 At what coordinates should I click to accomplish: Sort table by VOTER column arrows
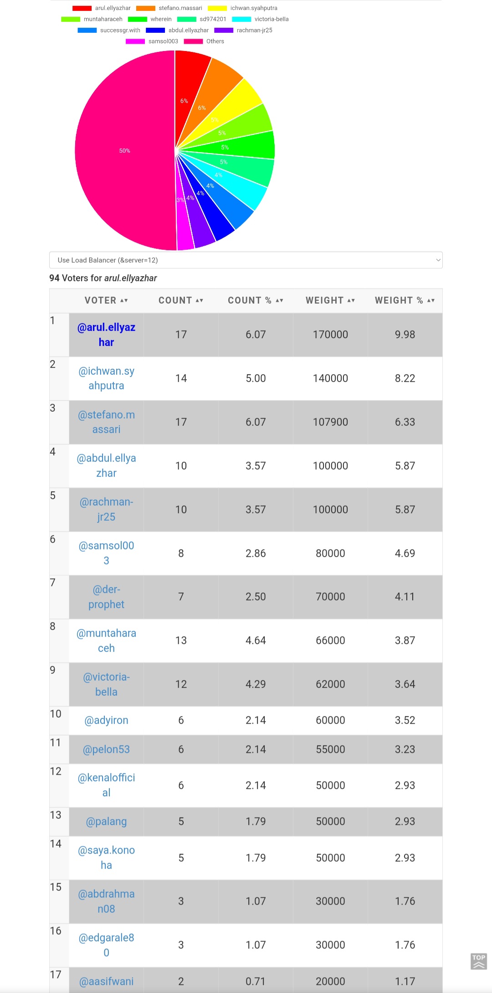124,300
